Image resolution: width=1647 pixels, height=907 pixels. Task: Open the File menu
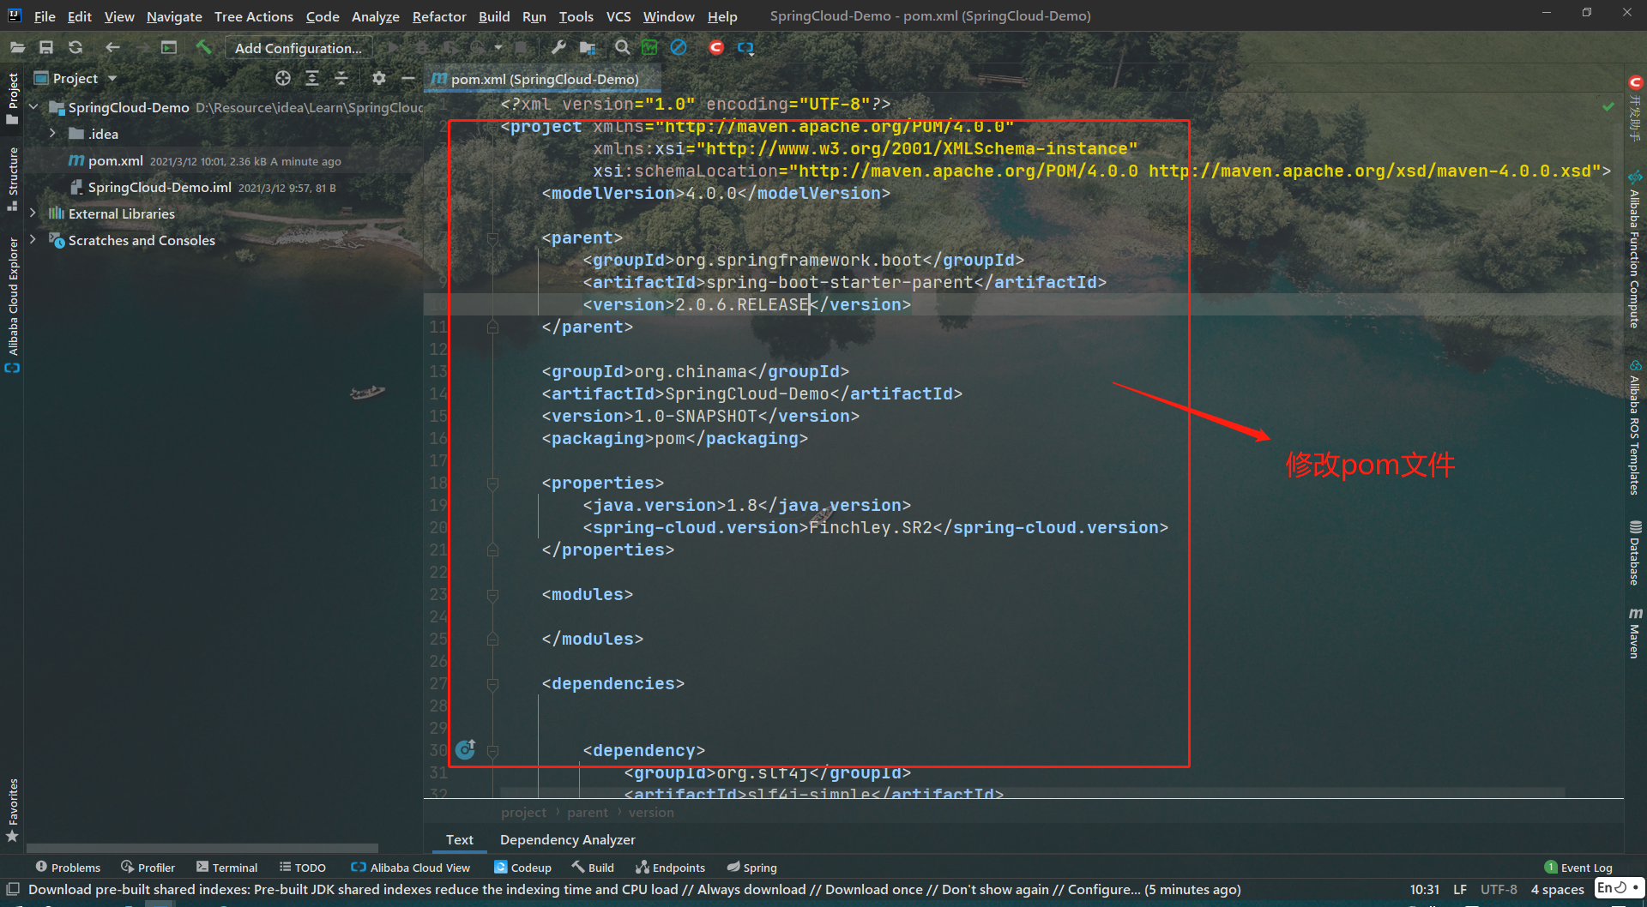point(45,16)
